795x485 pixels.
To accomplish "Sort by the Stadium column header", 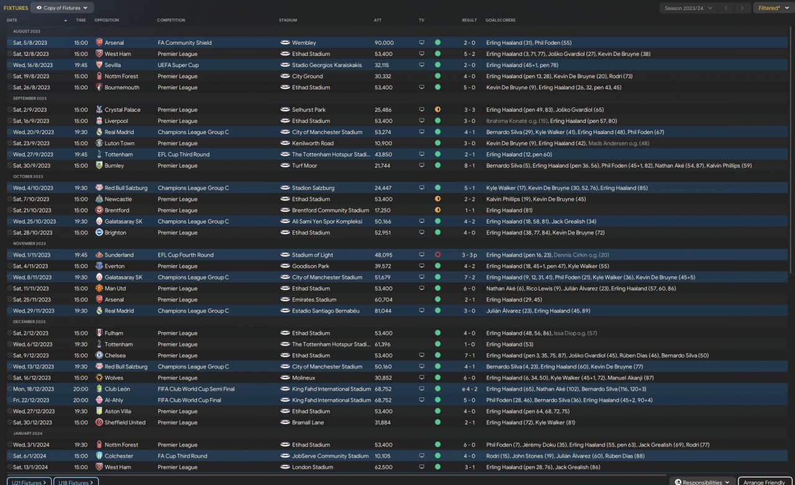I will click(x=288, y=20).
